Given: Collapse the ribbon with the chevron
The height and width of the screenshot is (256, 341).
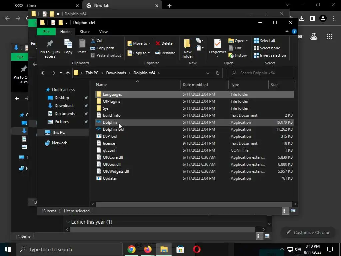Looking at the screenshot, I should (x=287, y=32).
